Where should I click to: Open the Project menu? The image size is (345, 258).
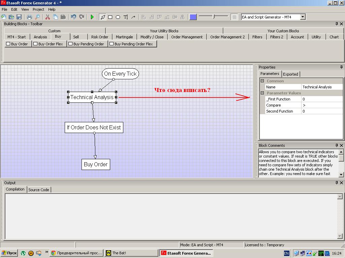tap(38, 9)
